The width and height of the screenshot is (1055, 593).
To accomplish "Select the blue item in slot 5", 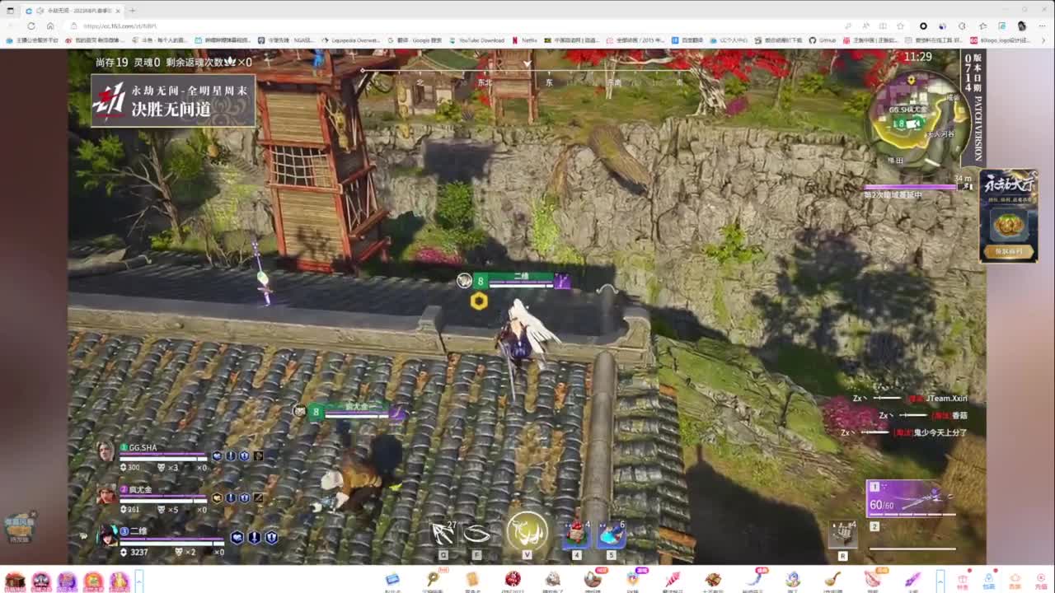I will [x=611, y=535].
